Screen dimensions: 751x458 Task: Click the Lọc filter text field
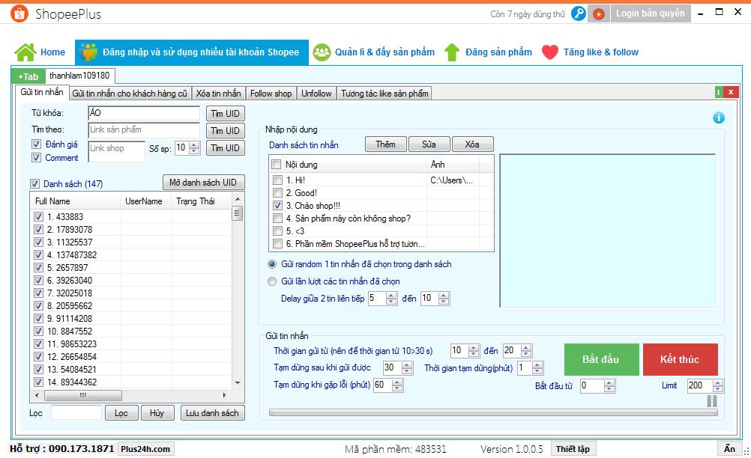[76, 412]
